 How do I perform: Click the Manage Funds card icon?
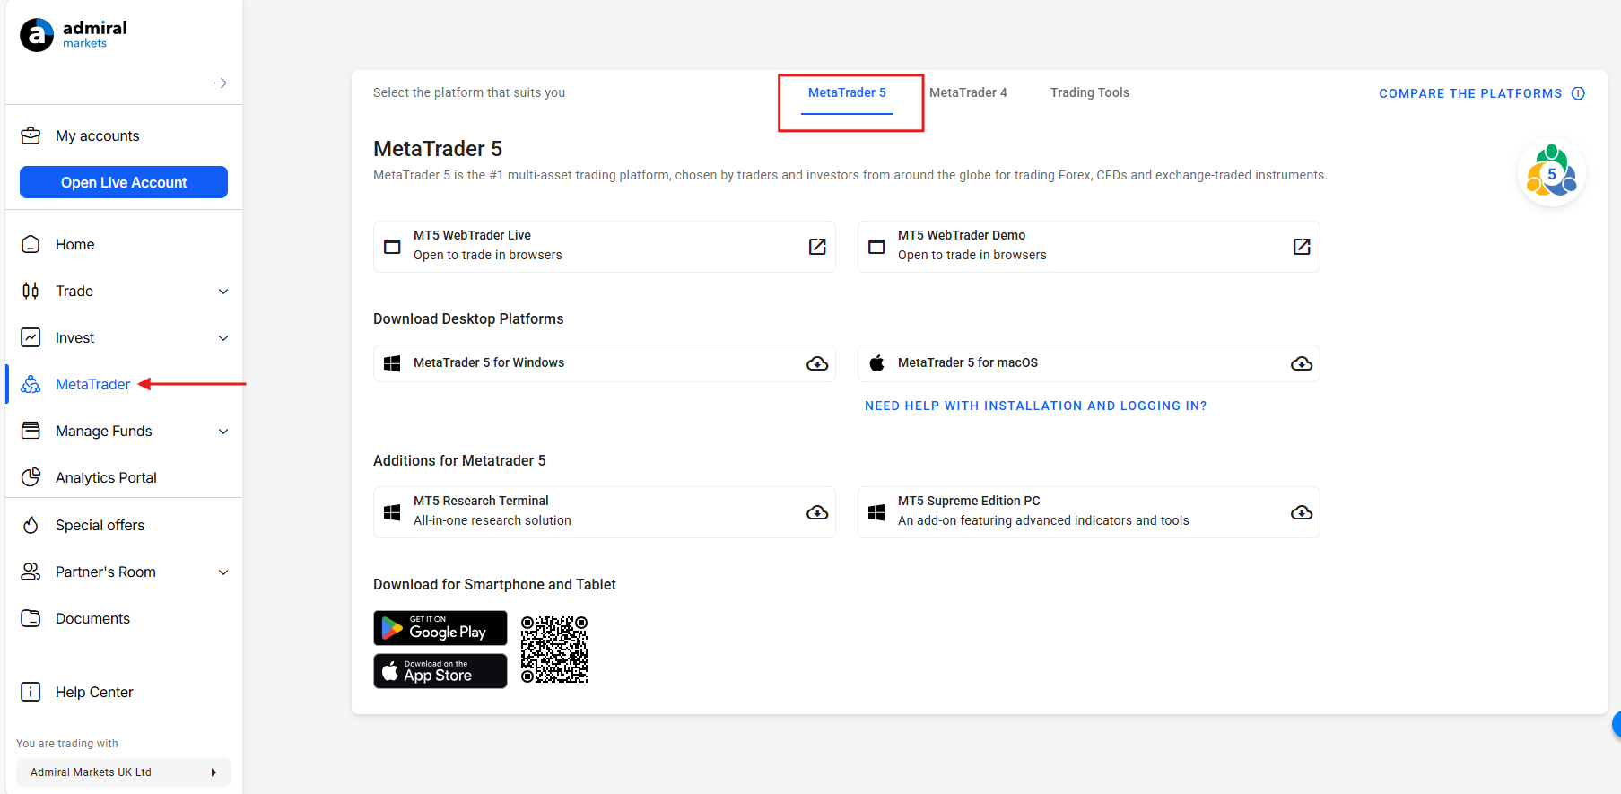click(31, 431)
